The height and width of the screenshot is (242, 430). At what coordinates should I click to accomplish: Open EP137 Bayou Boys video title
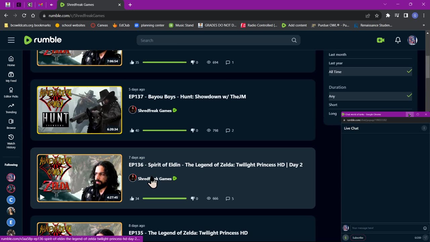187,97
